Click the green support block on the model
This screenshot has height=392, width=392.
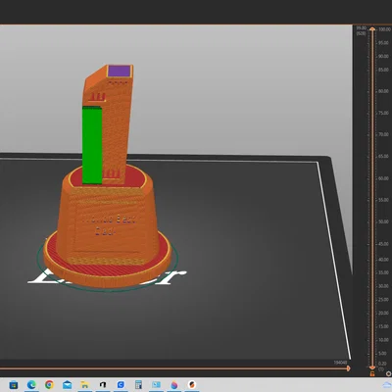(92, 145)
